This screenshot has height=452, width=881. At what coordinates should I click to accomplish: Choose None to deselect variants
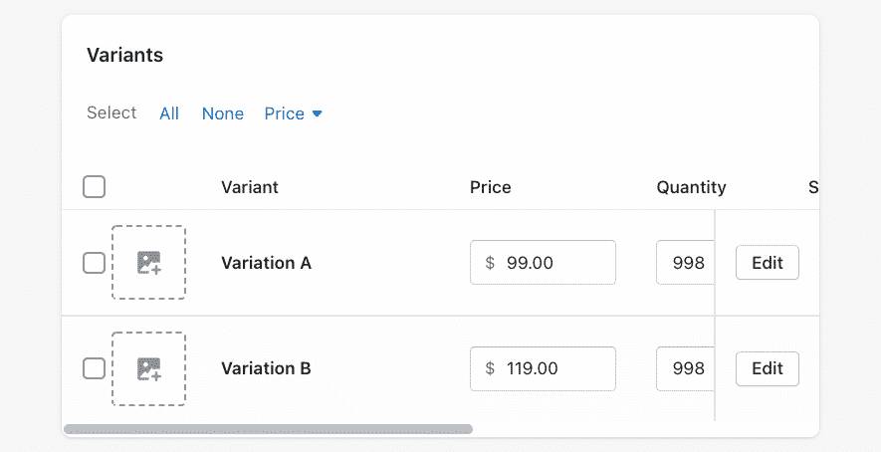click(223, 113)
